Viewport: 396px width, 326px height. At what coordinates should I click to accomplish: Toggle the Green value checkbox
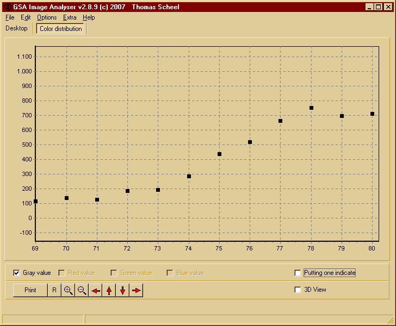[114, 273]
